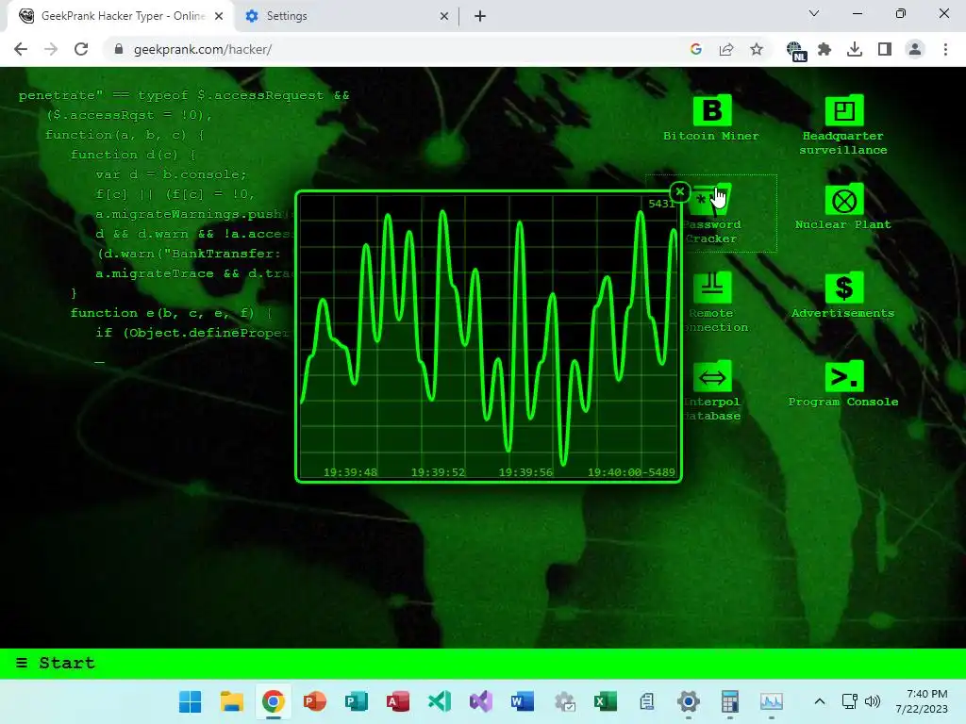Open the Remote Connection icon

pyautogui.click(x=712, y=288)
